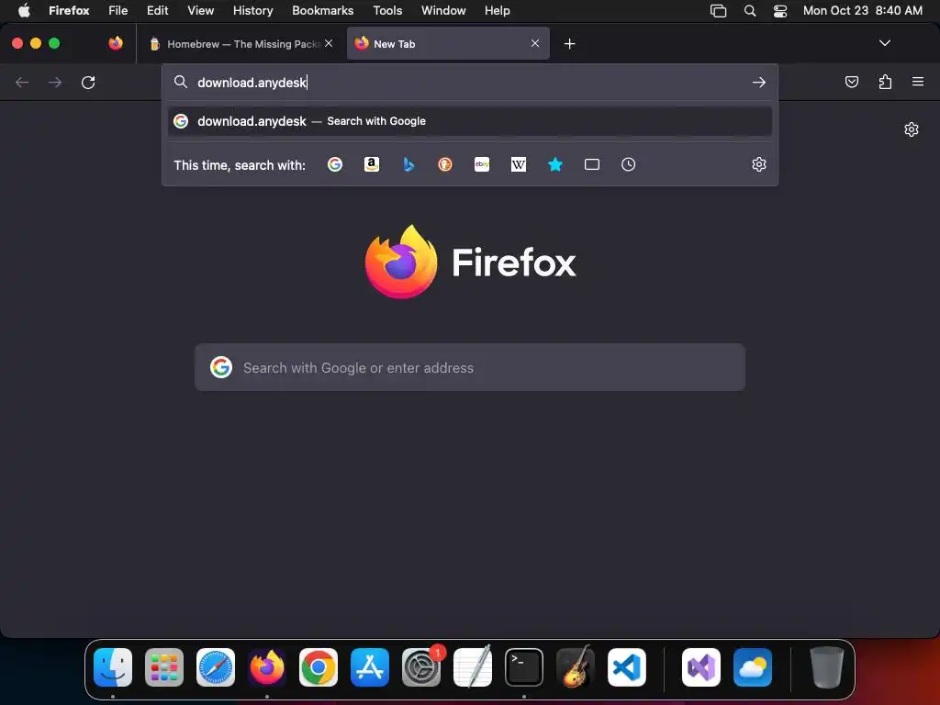940x705 pixels.
Task: Go back one page
Action: click(x=22, y=82)
